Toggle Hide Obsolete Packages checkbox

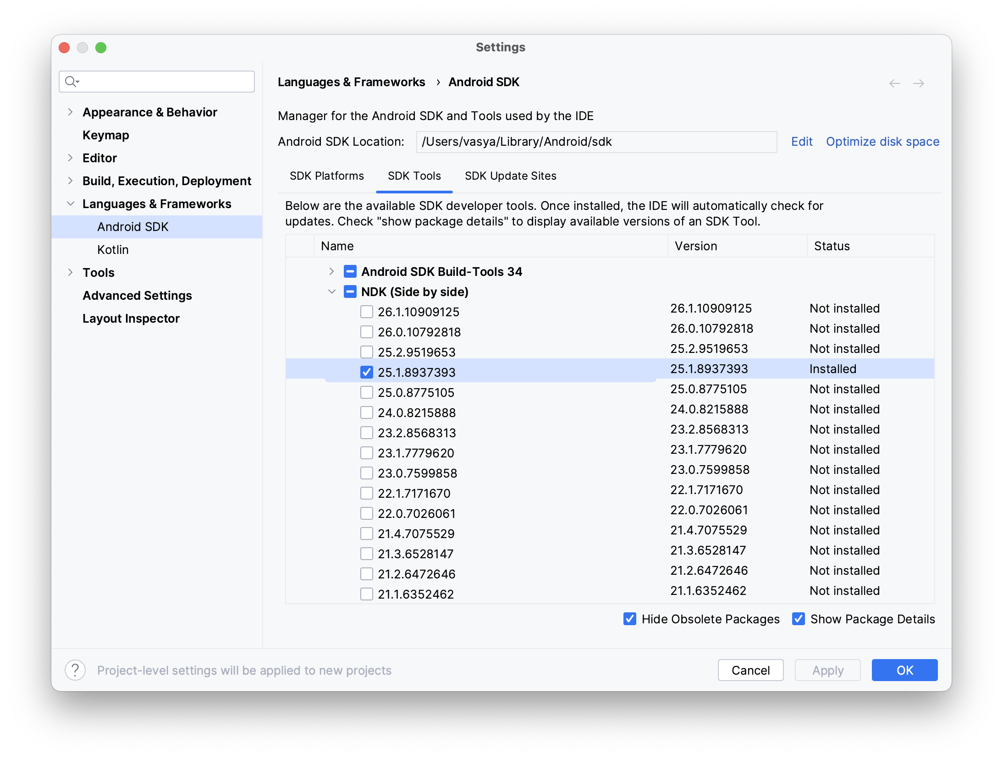point(629,619)
